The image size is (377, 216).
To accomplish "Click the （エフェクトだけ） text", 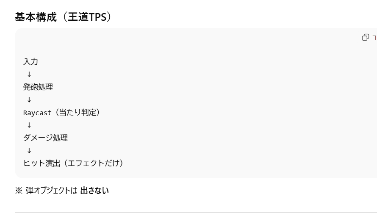I will [x=93, y=163].
